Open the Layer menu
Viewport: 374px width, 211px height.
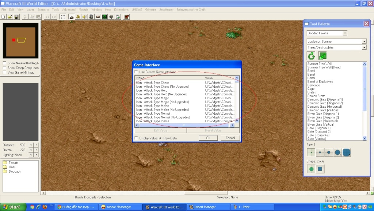30,9
